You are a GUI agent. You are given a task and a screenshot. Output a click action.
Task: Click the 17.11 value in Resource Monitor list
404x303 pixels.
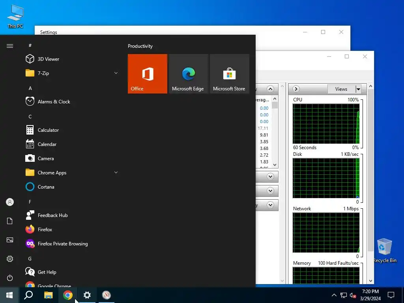tap(263, 128)
